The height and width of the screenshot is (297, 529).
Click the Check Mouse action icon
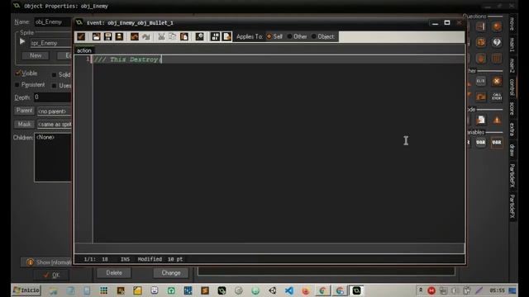point(481,59)
